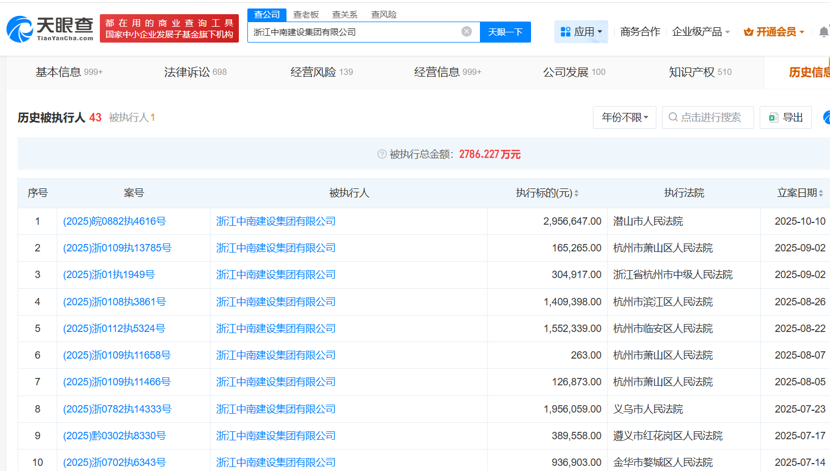Expand the 年份不限 year filter
Image resolution: width=830 pixels, height=471 pixels.
click(x=625, y=117)
